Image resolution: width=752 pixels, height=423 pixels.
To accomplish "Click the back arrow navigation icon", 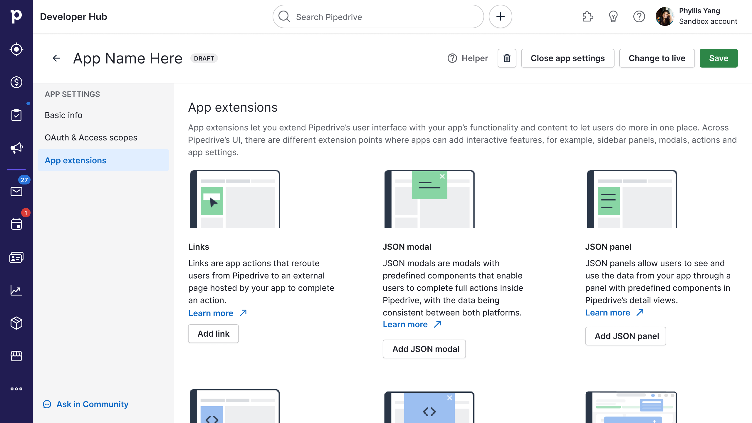I will click(56, 58).
